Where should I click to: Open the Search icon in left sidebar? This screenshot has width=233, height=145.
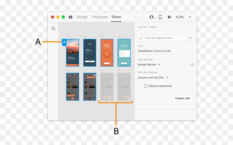click(x=53, y=28)
